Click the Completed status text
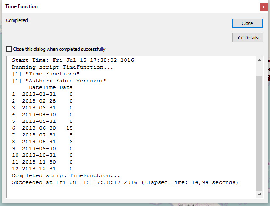270x206 pixels. 17,20
